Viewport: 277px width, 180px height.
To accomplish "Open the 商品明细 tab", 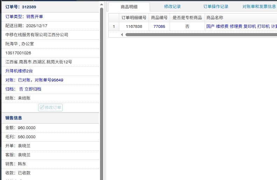I will 129,7.
